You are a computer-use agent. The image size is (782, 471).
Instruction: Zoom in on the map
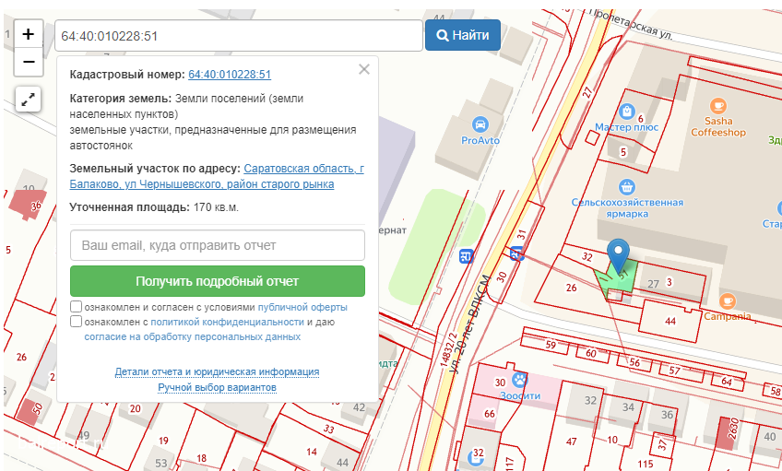(x=28, y=35)
